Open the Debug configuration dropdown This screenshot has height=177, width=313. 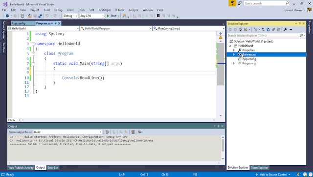point(70,16)
